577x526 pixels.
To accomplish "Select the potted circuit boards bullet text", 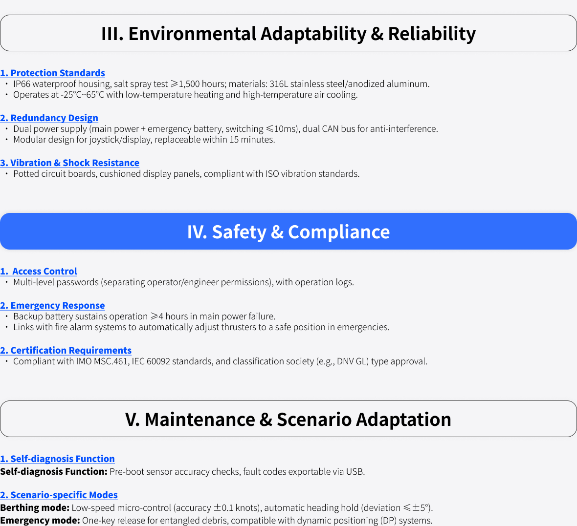I will (x=186, y=173).
